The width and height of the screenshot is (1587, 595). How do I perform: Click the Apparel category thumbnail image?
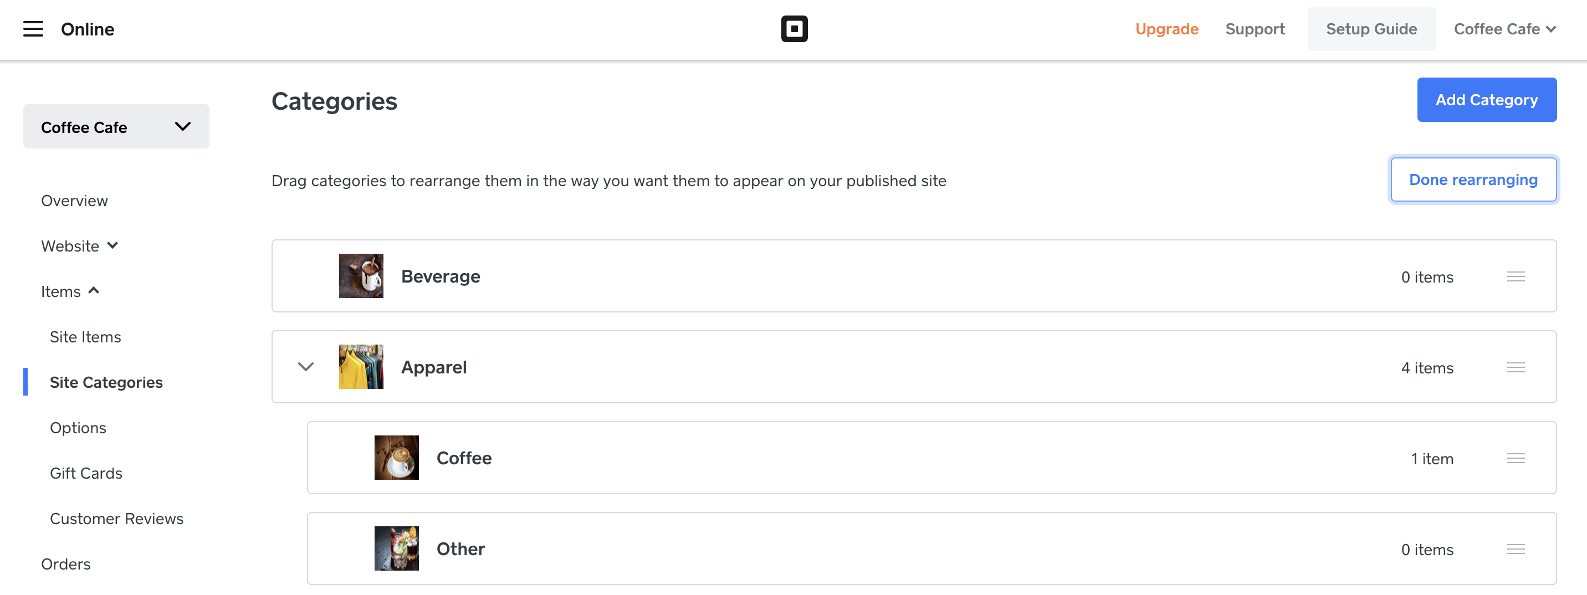[x=361, y=367]
